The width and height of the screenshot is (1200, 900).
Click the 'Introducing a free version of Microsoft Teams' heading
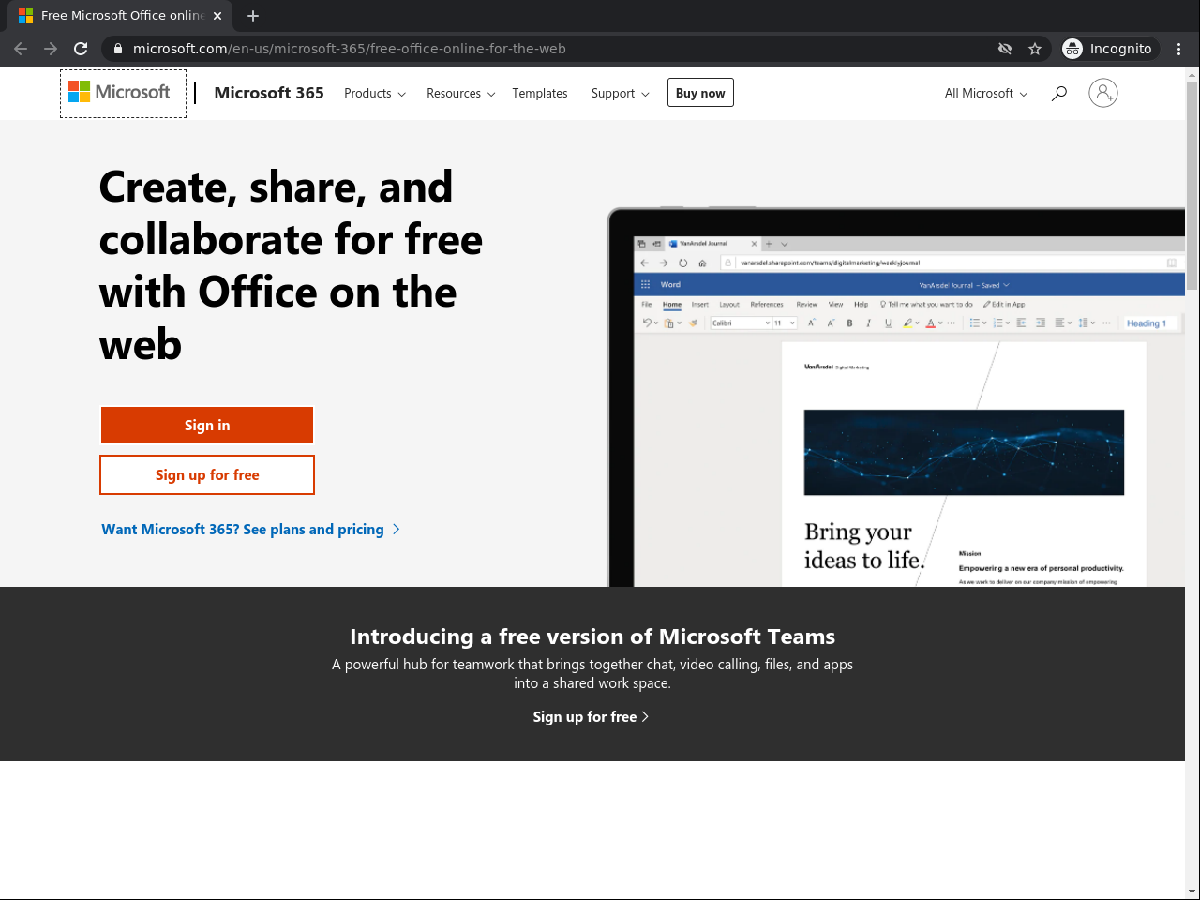click(592, 637)
